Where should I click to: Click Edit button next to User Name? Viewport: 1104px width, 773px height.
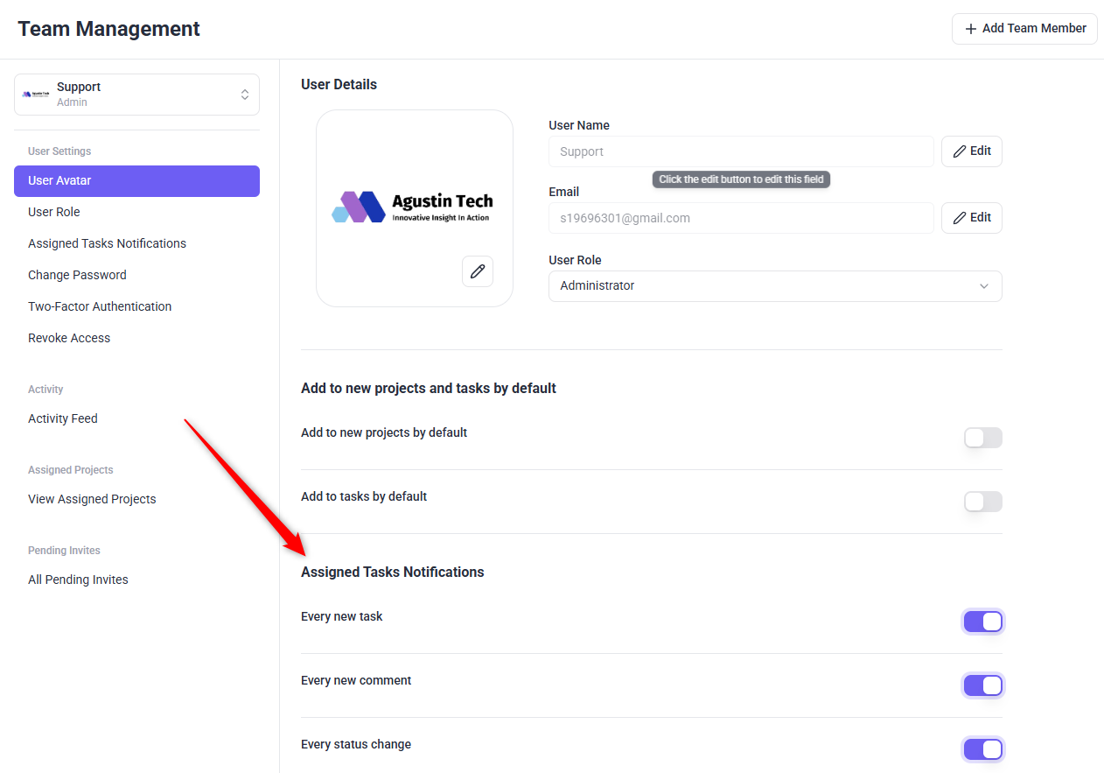coord(971,151)
